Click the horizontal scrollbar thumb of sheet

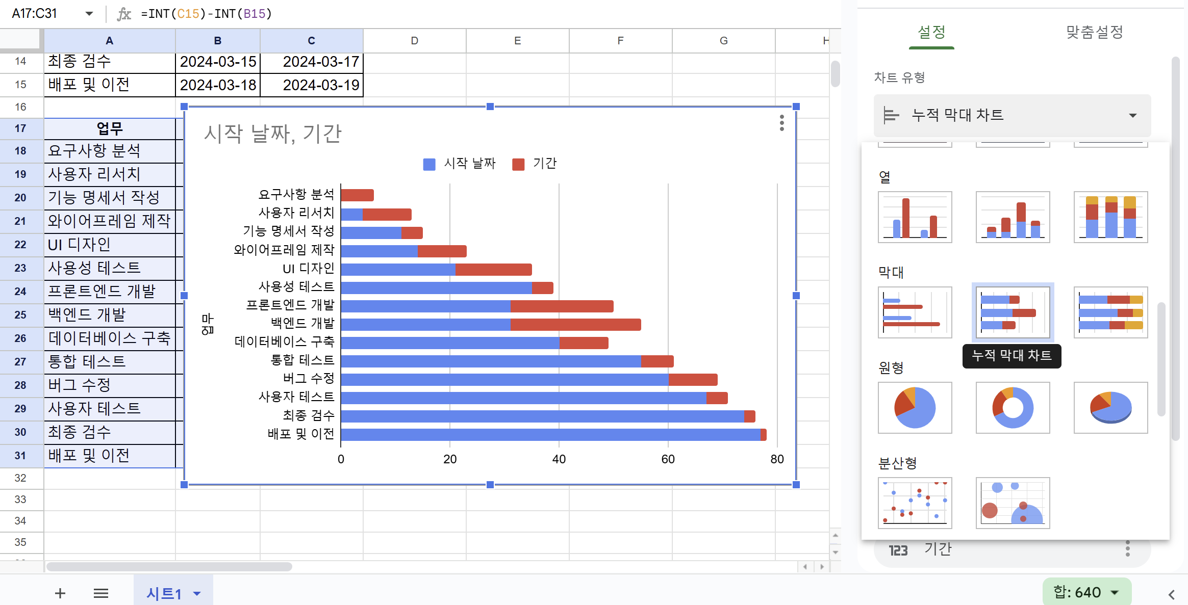[x=169, y=566]
